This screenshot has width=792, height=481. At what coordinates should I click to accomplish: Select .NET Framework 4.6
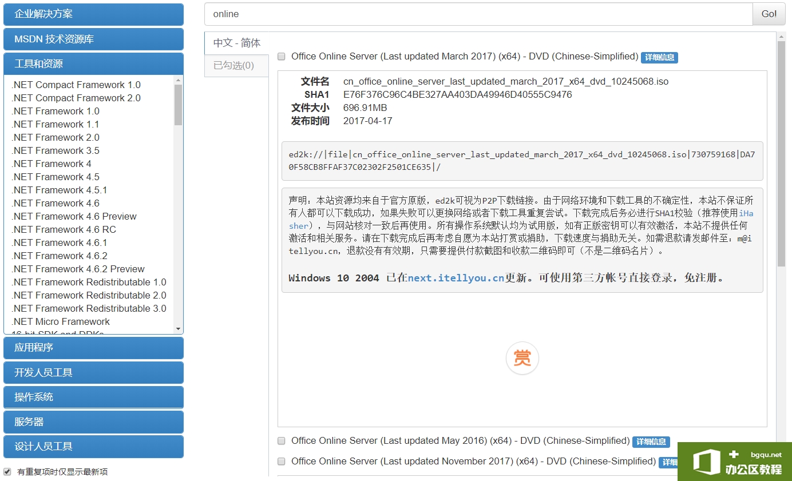[x=56, y=203]
